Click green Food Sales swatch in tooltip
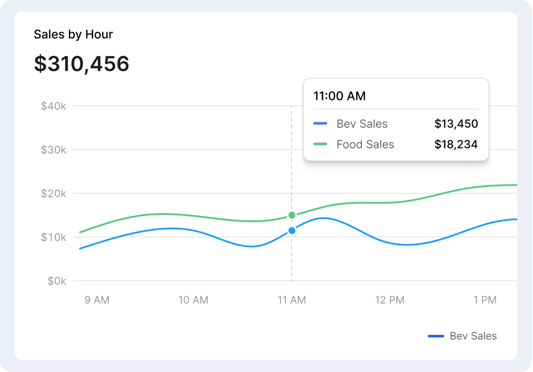The height and width of the screenshot is (372, 533). point(320,144)
